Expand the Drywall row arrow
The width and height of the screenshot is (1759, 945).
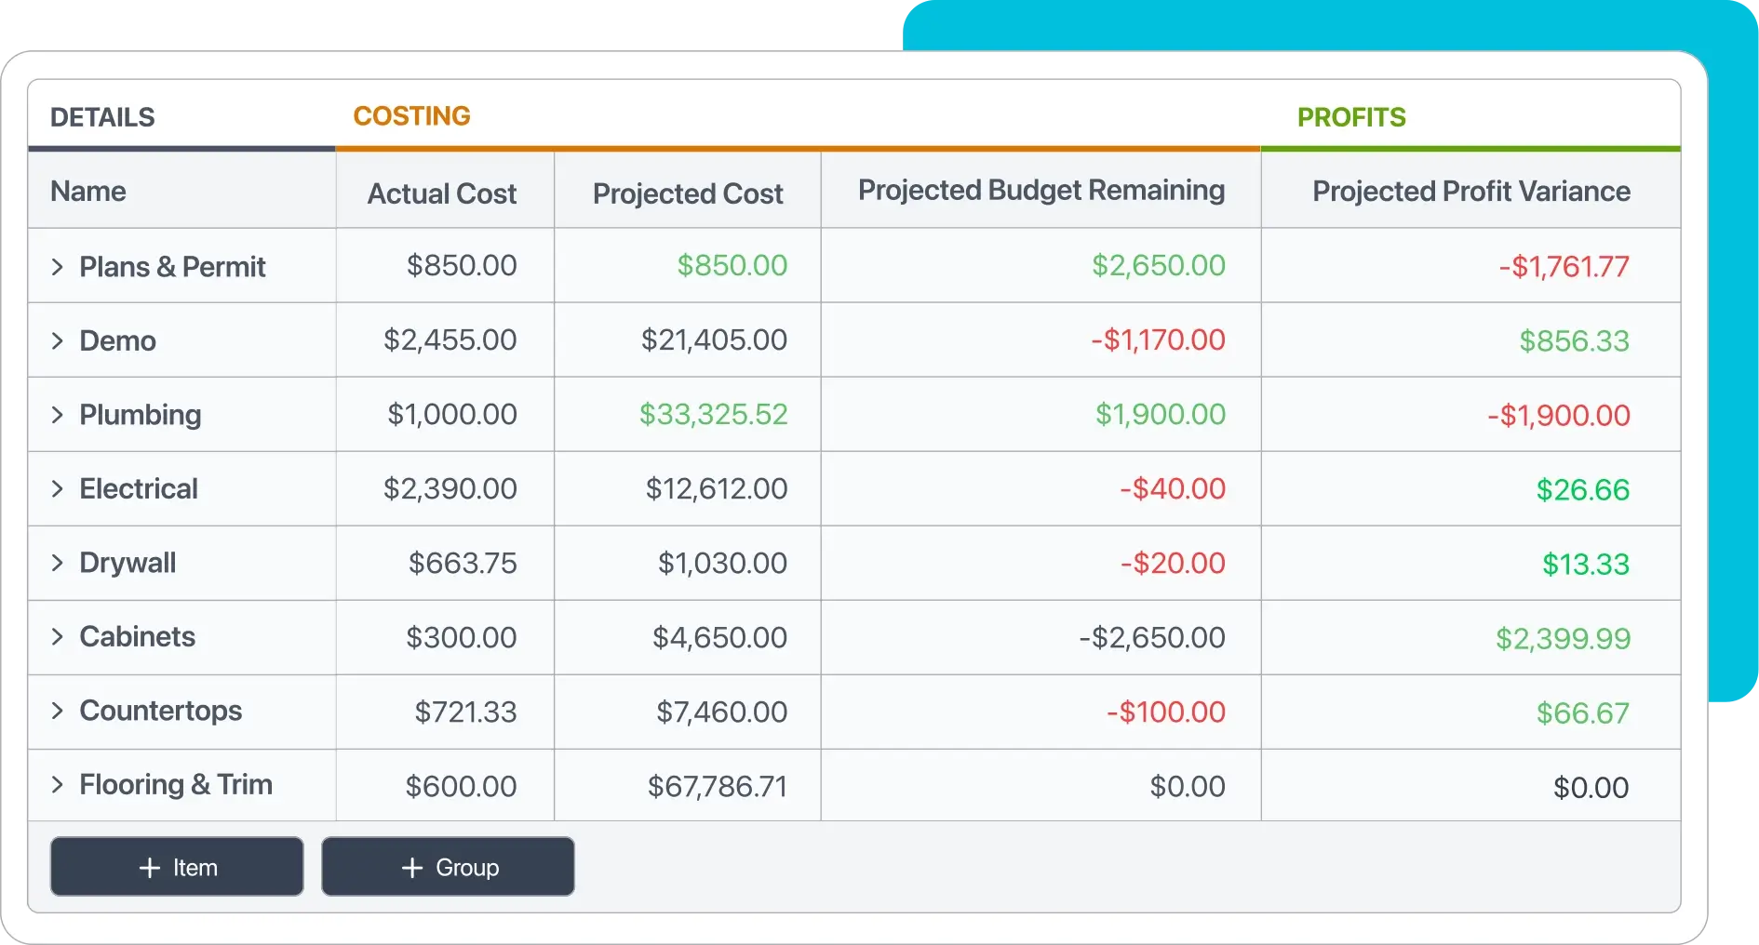58,563
